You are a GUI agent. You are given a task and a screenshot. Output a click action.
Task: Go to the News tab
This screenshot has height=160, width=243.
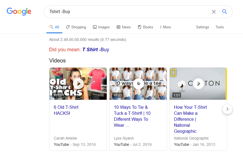point(124,27)
